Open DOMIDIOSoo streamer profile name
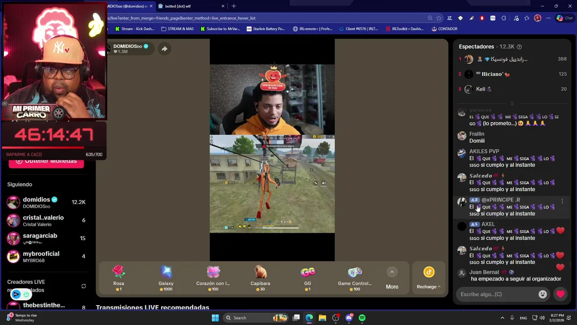 128,46
